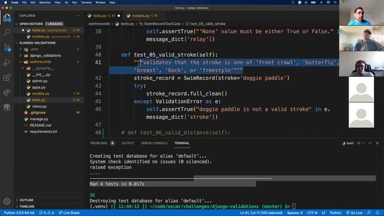The height and width of the screenshot is (216, 384).
Task: Collapse the DJANGO-VALIDATIONS folder section
Action: click(x=49, y=43)
